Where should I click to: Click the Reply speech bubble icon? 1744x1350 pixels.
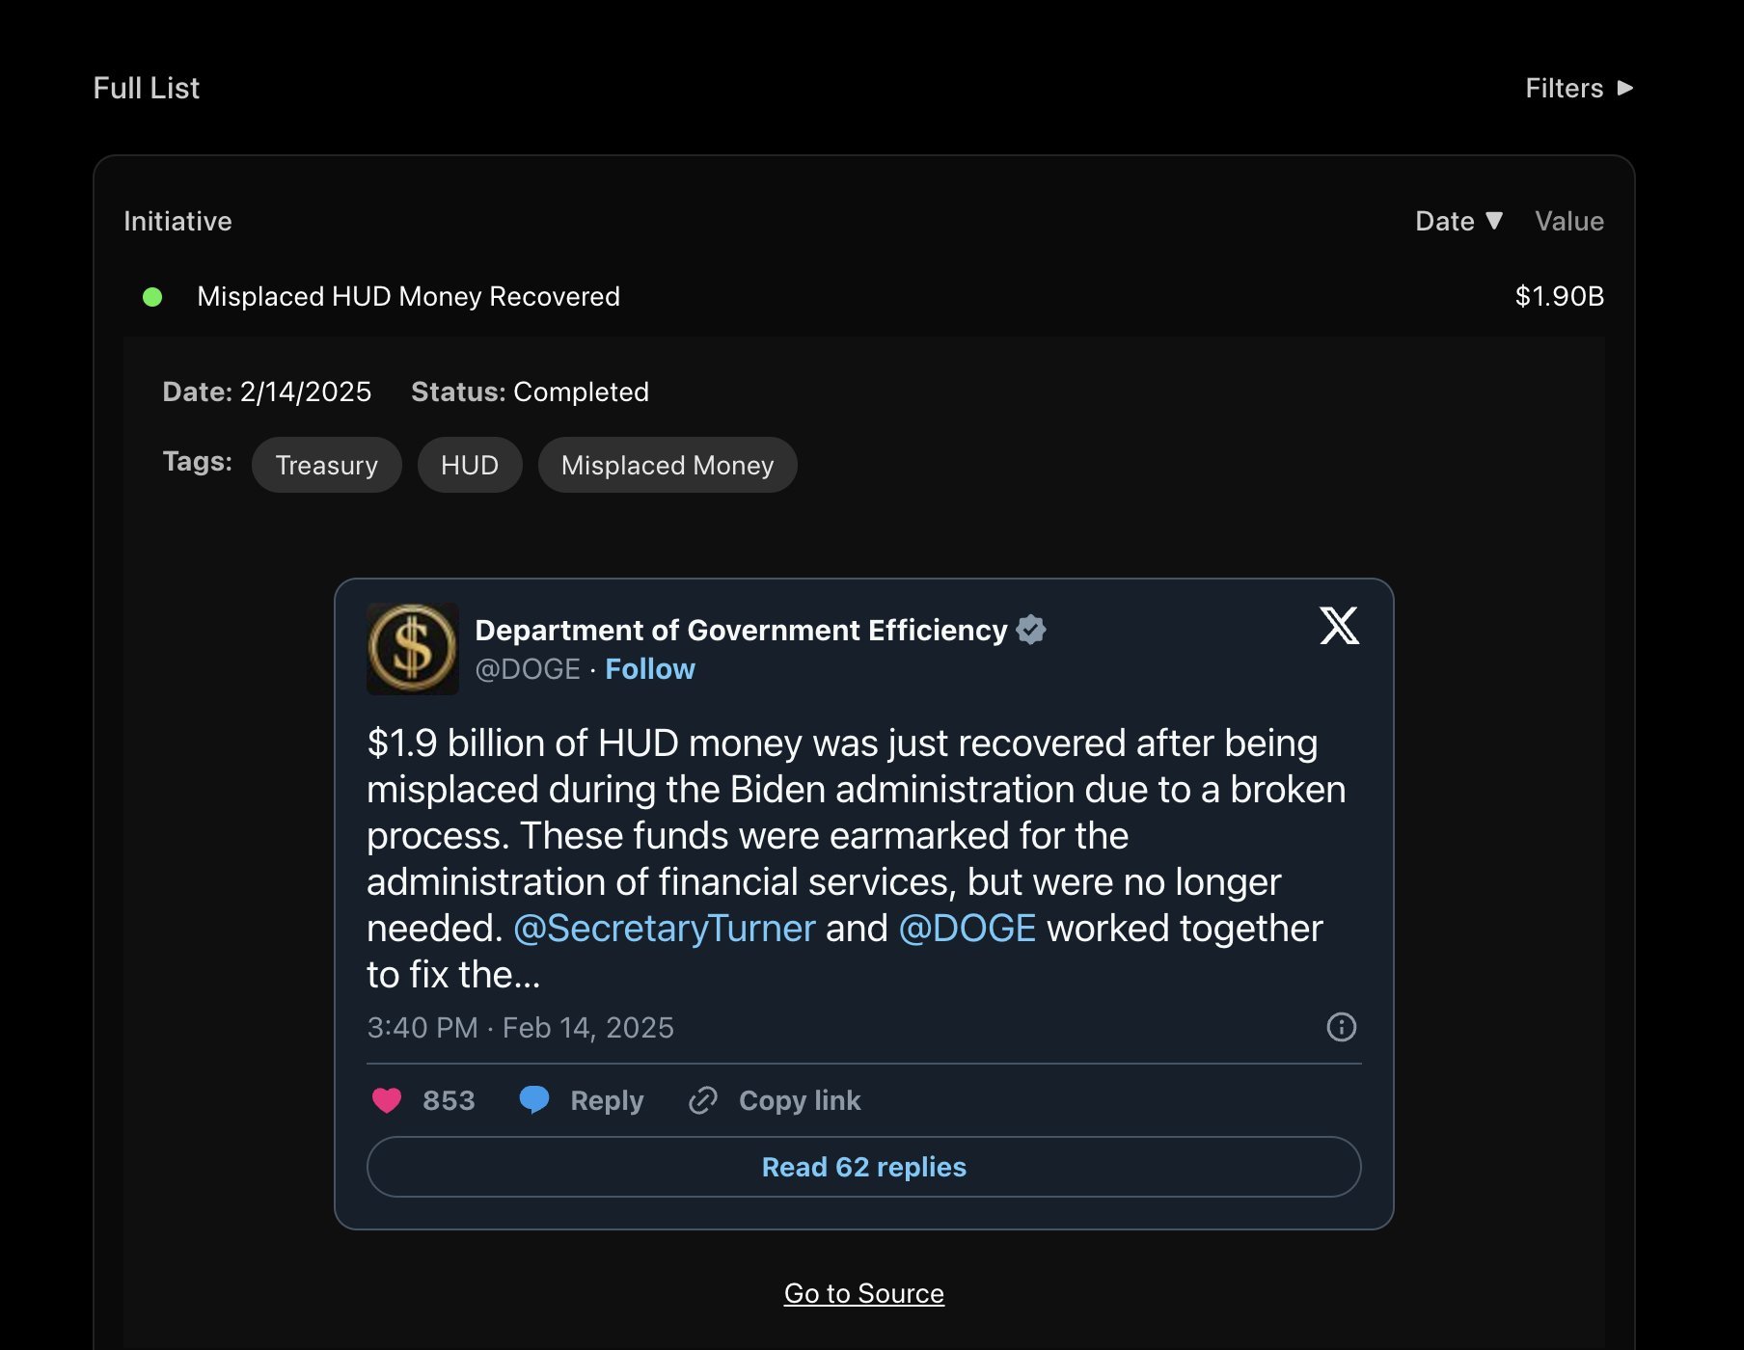pyautogui.click(x=534, y=1100)
